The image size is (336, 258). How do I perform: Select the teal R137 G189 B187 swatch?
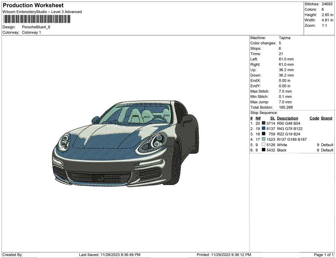click(x=263, y=139)
